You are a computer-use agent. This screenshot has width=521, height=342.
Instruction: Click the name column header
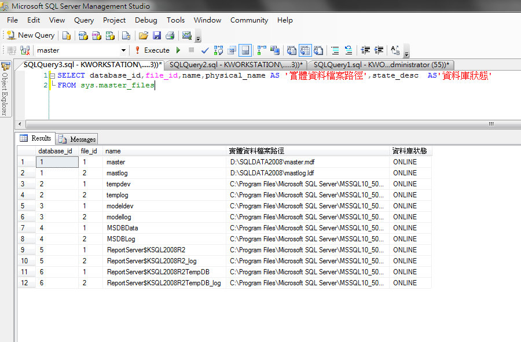164,151
